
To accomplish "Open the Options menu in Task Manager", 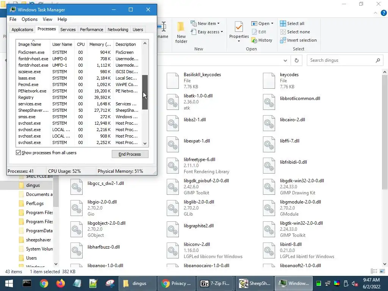I will pyautogui.click(x=30, y=19).
